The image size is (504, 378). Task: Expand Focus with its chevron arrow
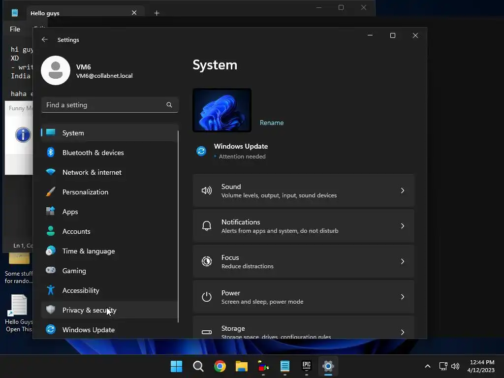[403, 261]
